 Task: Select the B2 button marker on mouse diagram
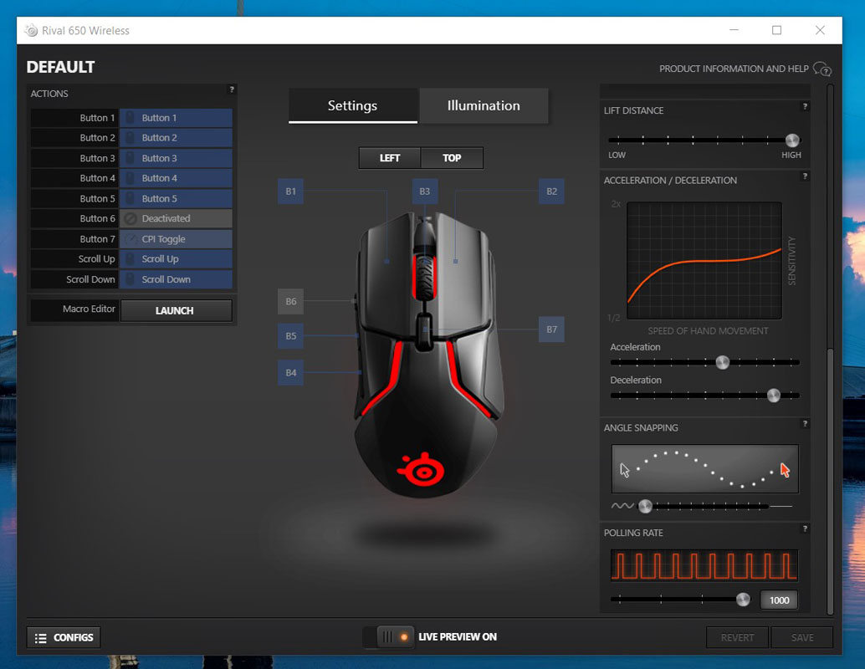pos(551,192)
